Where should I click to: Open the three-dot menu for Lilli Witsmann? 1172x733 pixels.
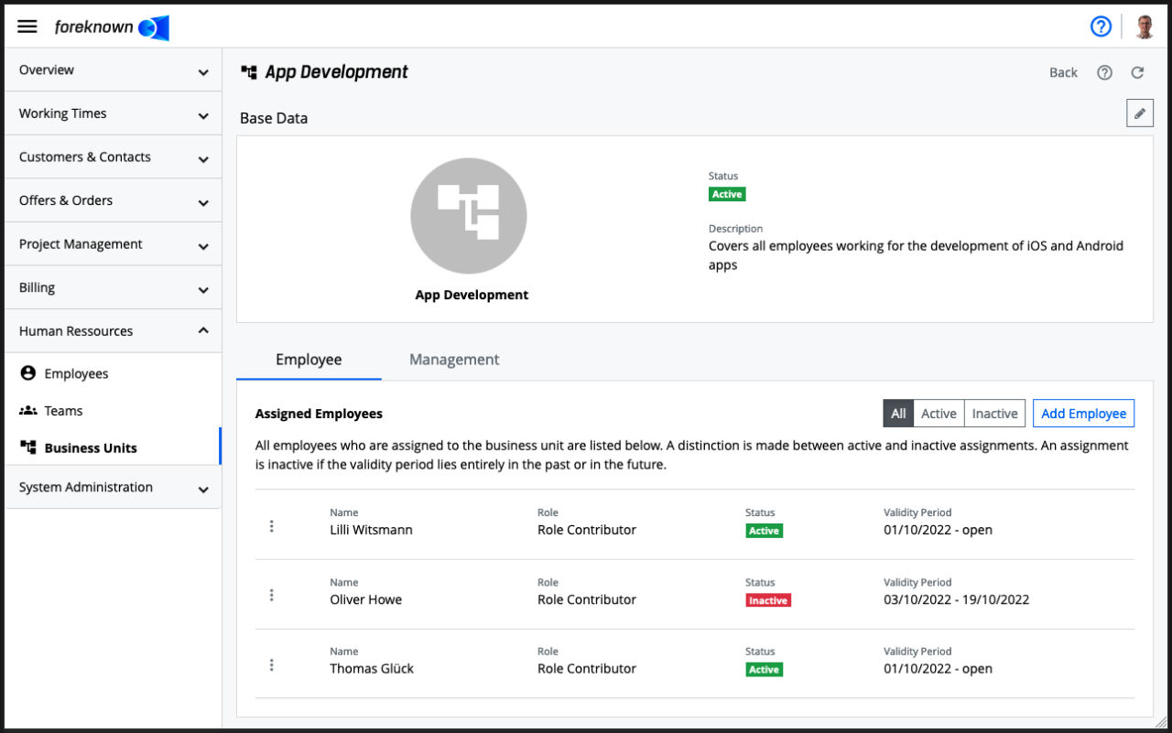272,526
